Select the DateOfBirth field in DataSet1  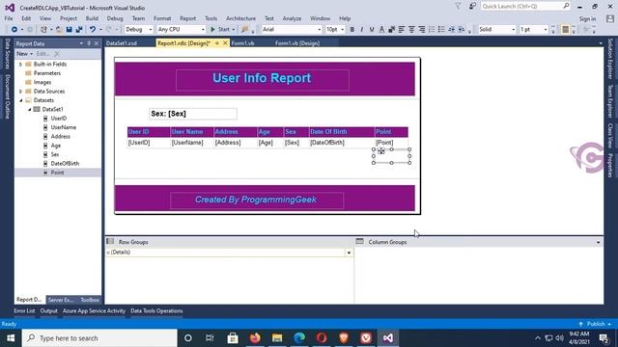(65, 164)
